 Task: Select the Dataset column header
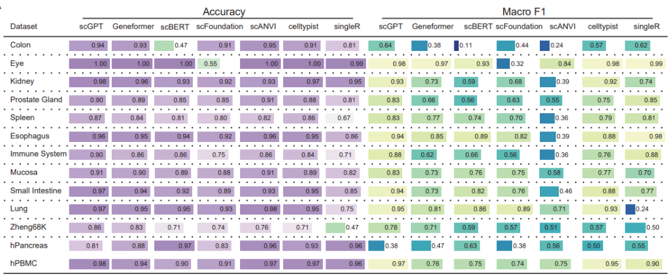tap(23, 26)
